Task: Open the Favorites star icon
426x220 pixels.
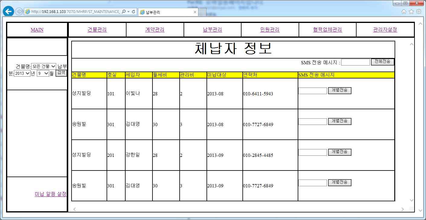Action: [411, 11]
